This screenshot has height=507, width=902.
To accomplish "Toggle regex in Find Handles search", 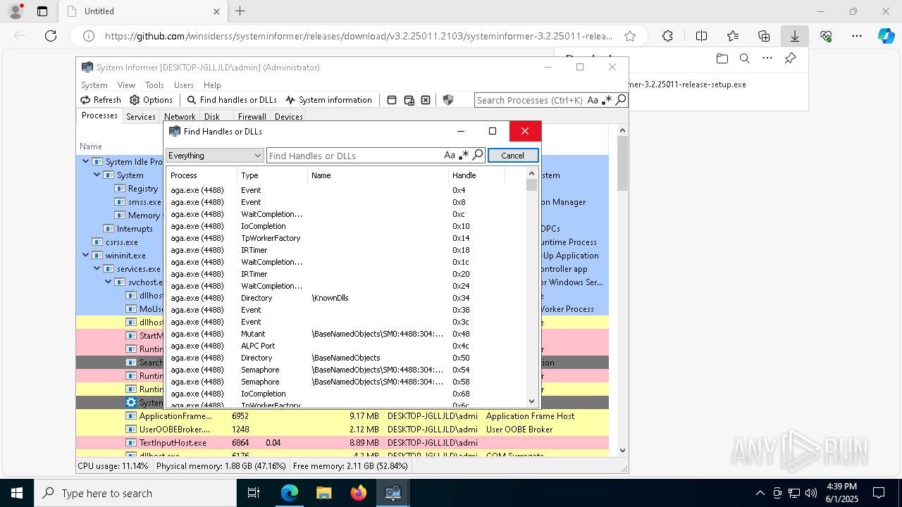I will click(464, 155).
